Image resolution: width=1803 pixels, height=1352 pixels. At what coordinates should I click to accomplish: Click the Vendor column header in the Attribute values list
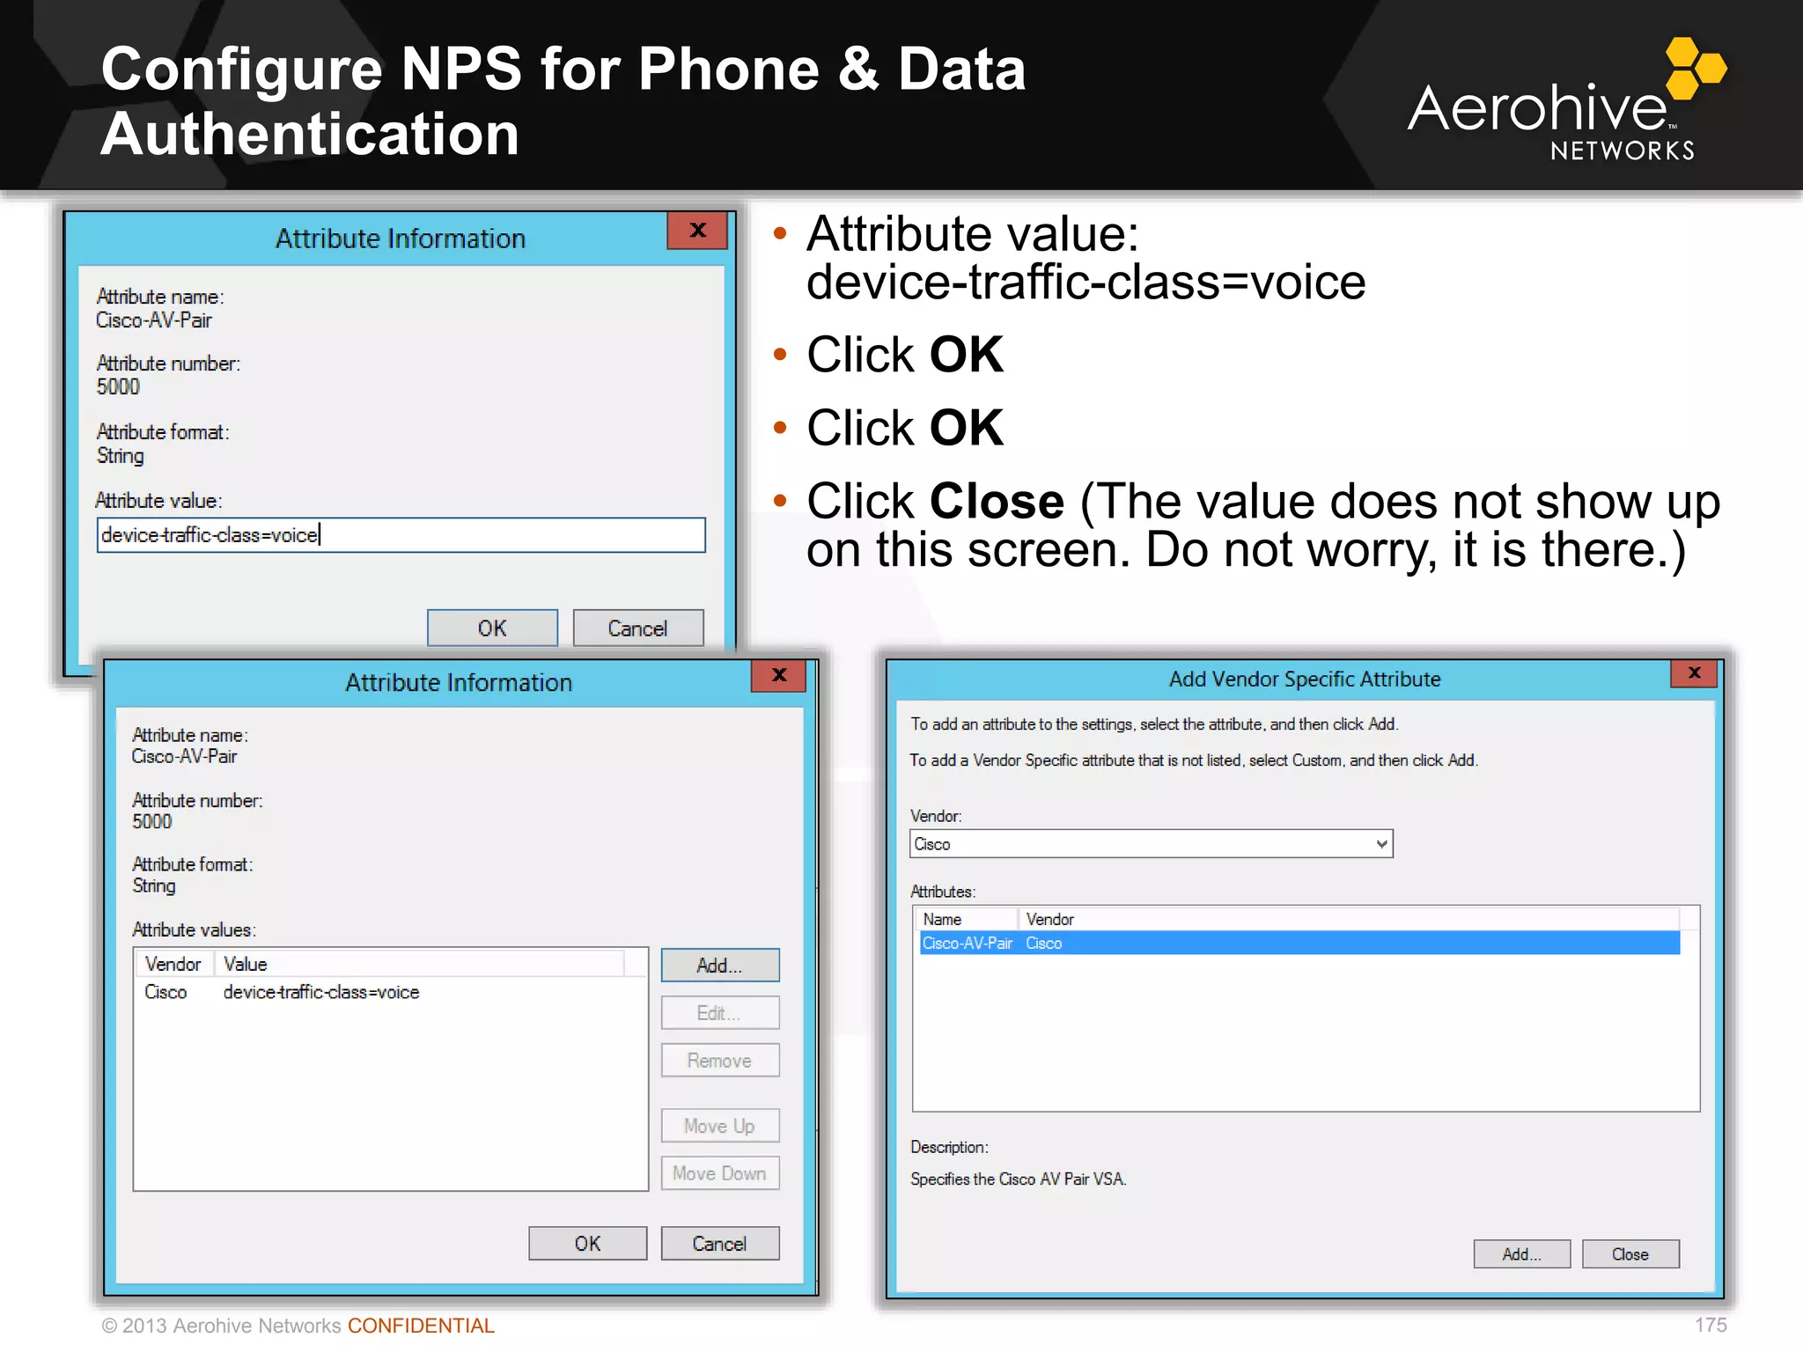pos(173,964)
